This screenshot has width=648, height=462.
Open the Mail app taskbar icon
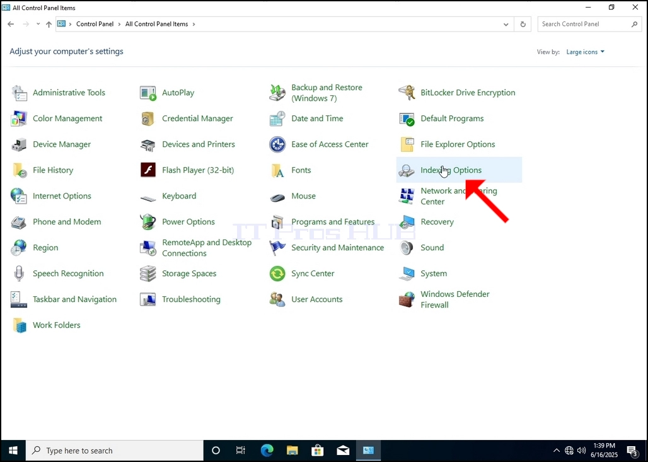[343, 451]
